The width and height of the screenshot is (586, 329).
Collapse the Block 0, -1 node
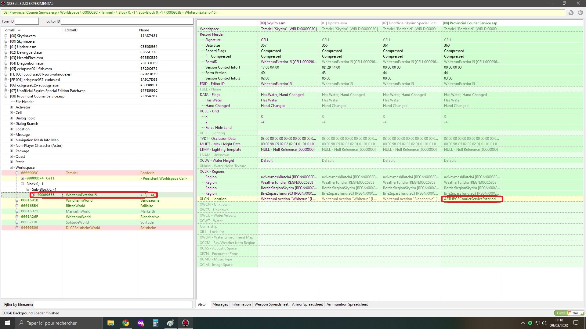(22, 184)
